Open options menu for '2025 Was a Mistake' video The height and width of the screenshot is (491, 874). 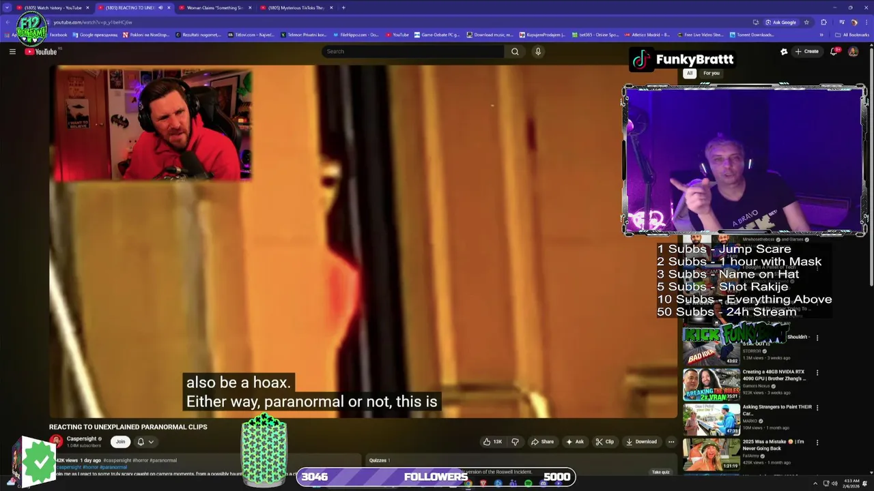(x=817, y=443)
